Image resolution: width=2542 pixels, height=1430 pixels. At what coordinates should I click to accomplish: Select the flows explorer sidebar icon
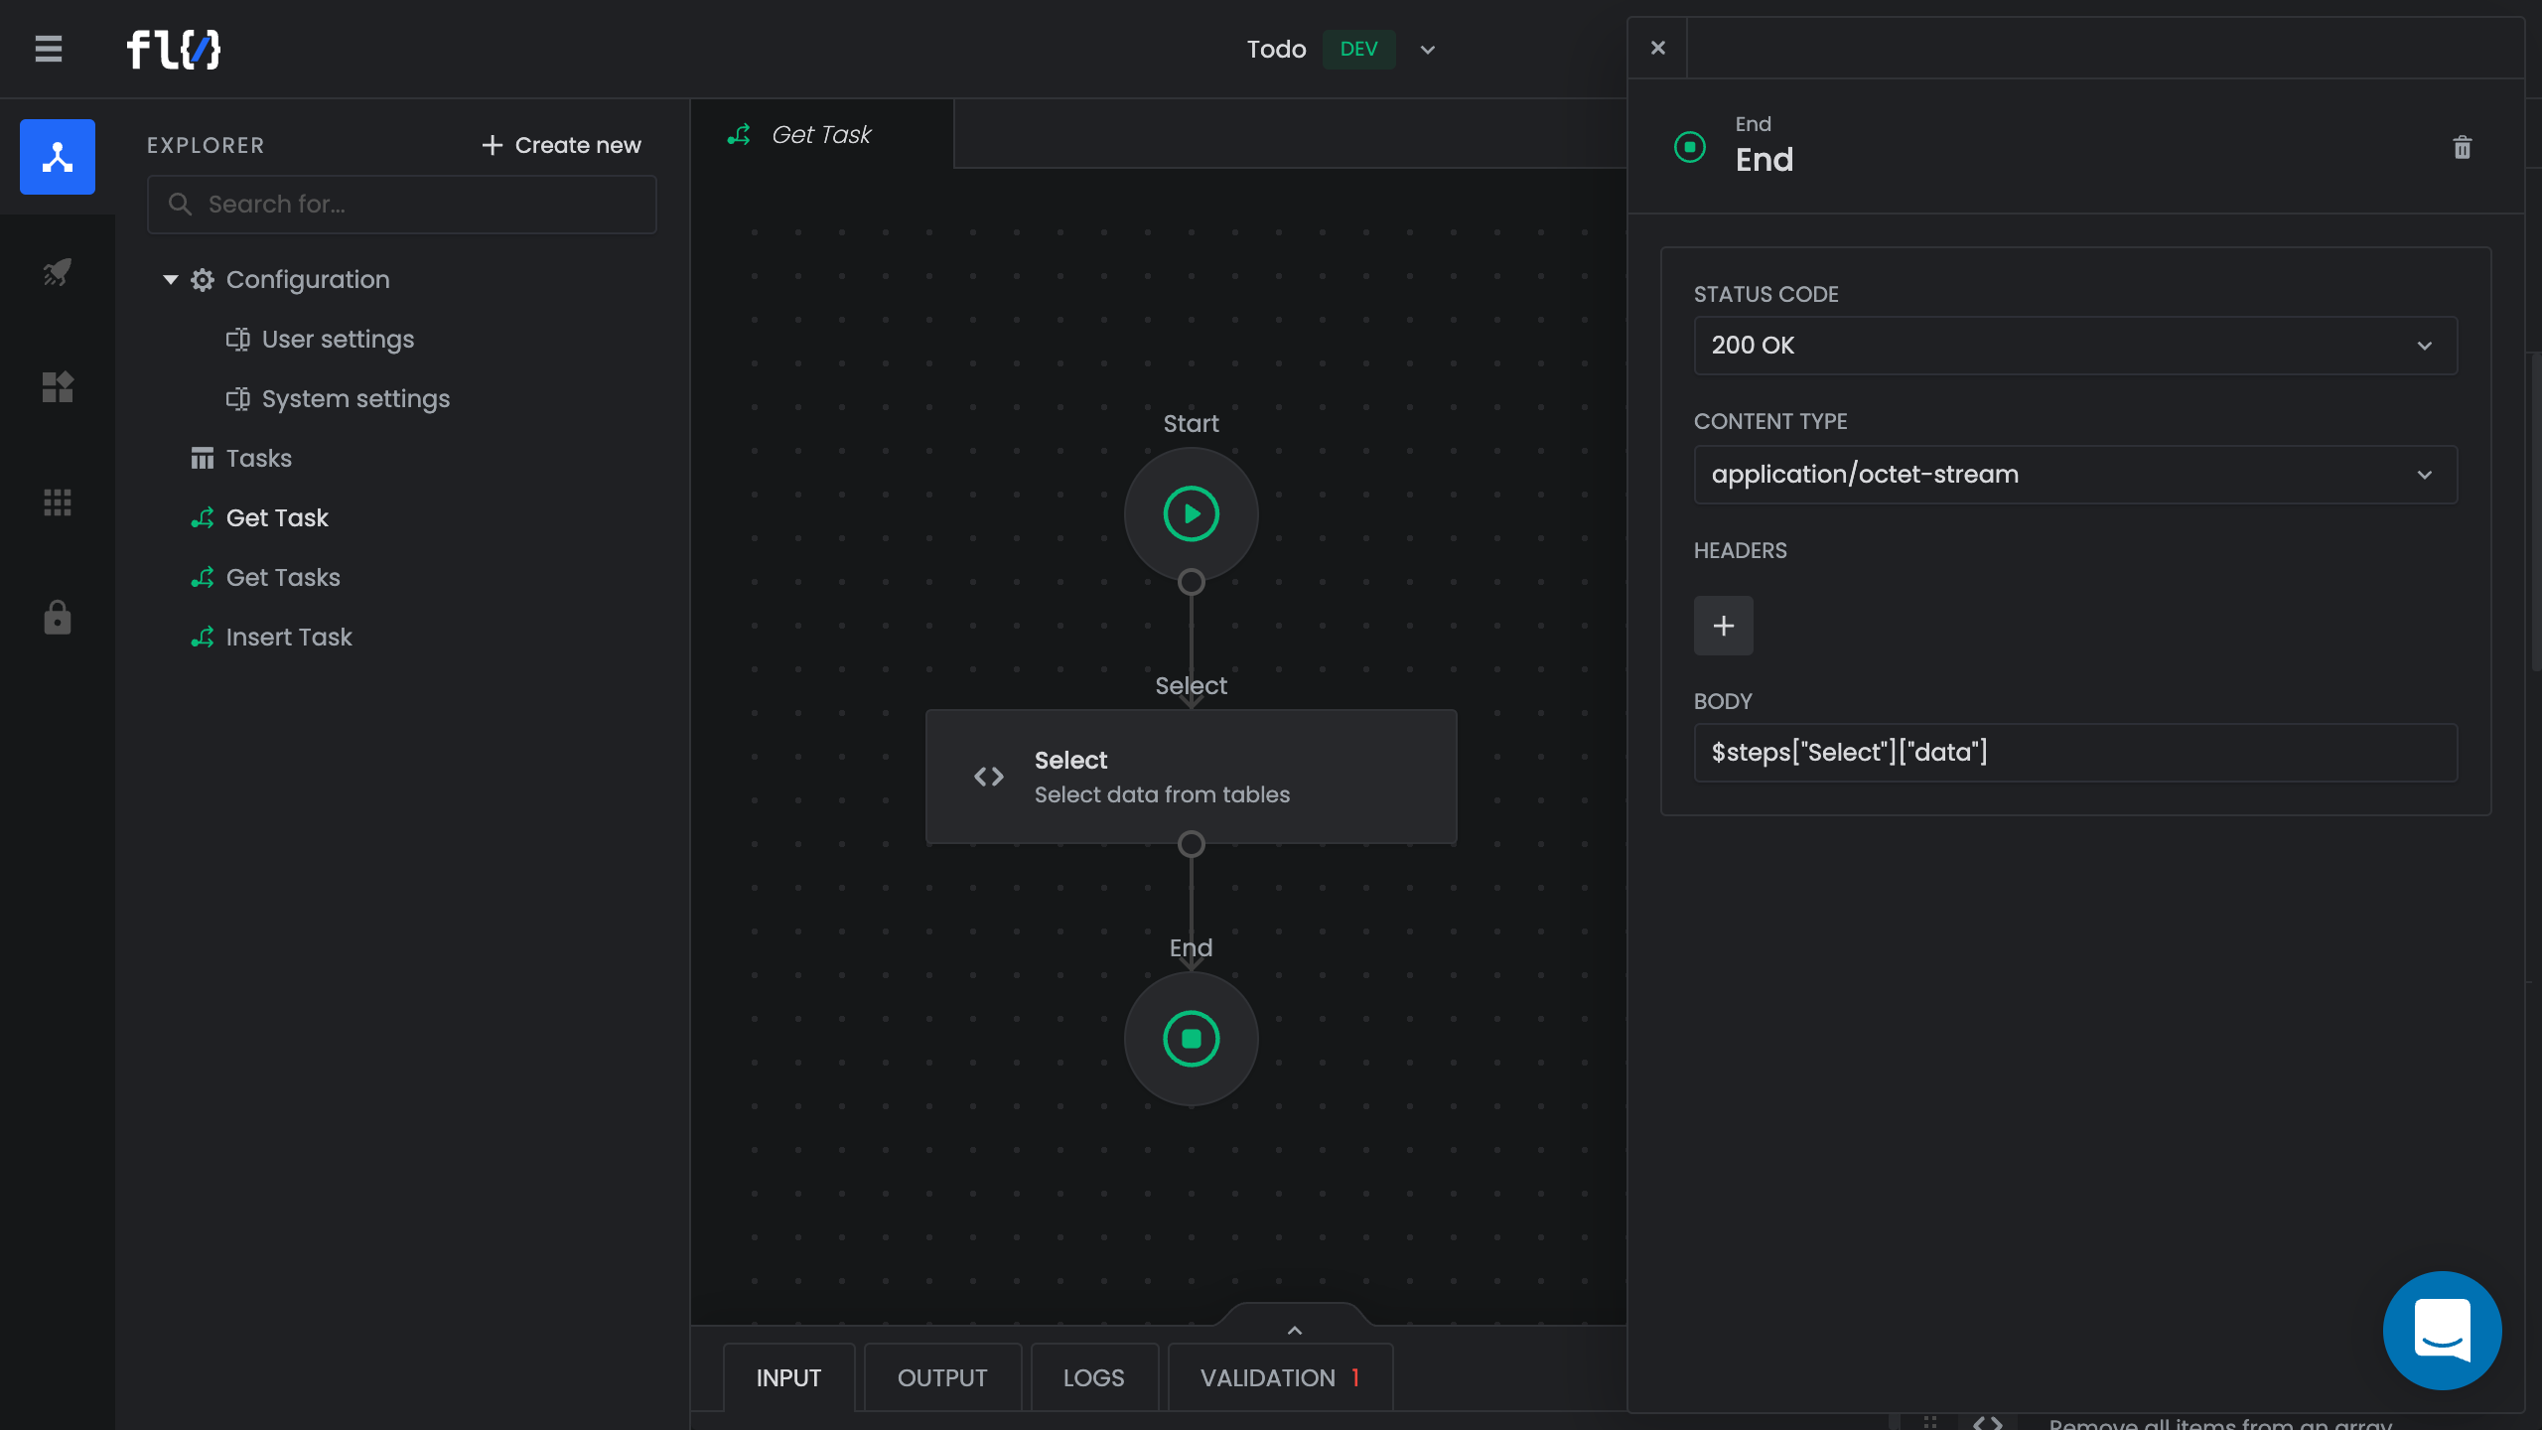[x=58, y=157]
